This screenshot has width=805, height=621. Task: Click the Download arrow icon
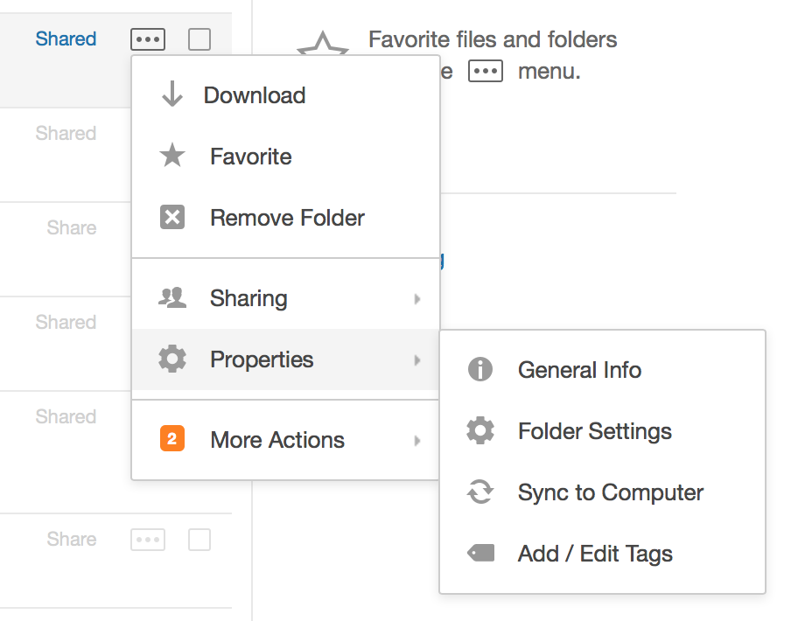[172, 95]
